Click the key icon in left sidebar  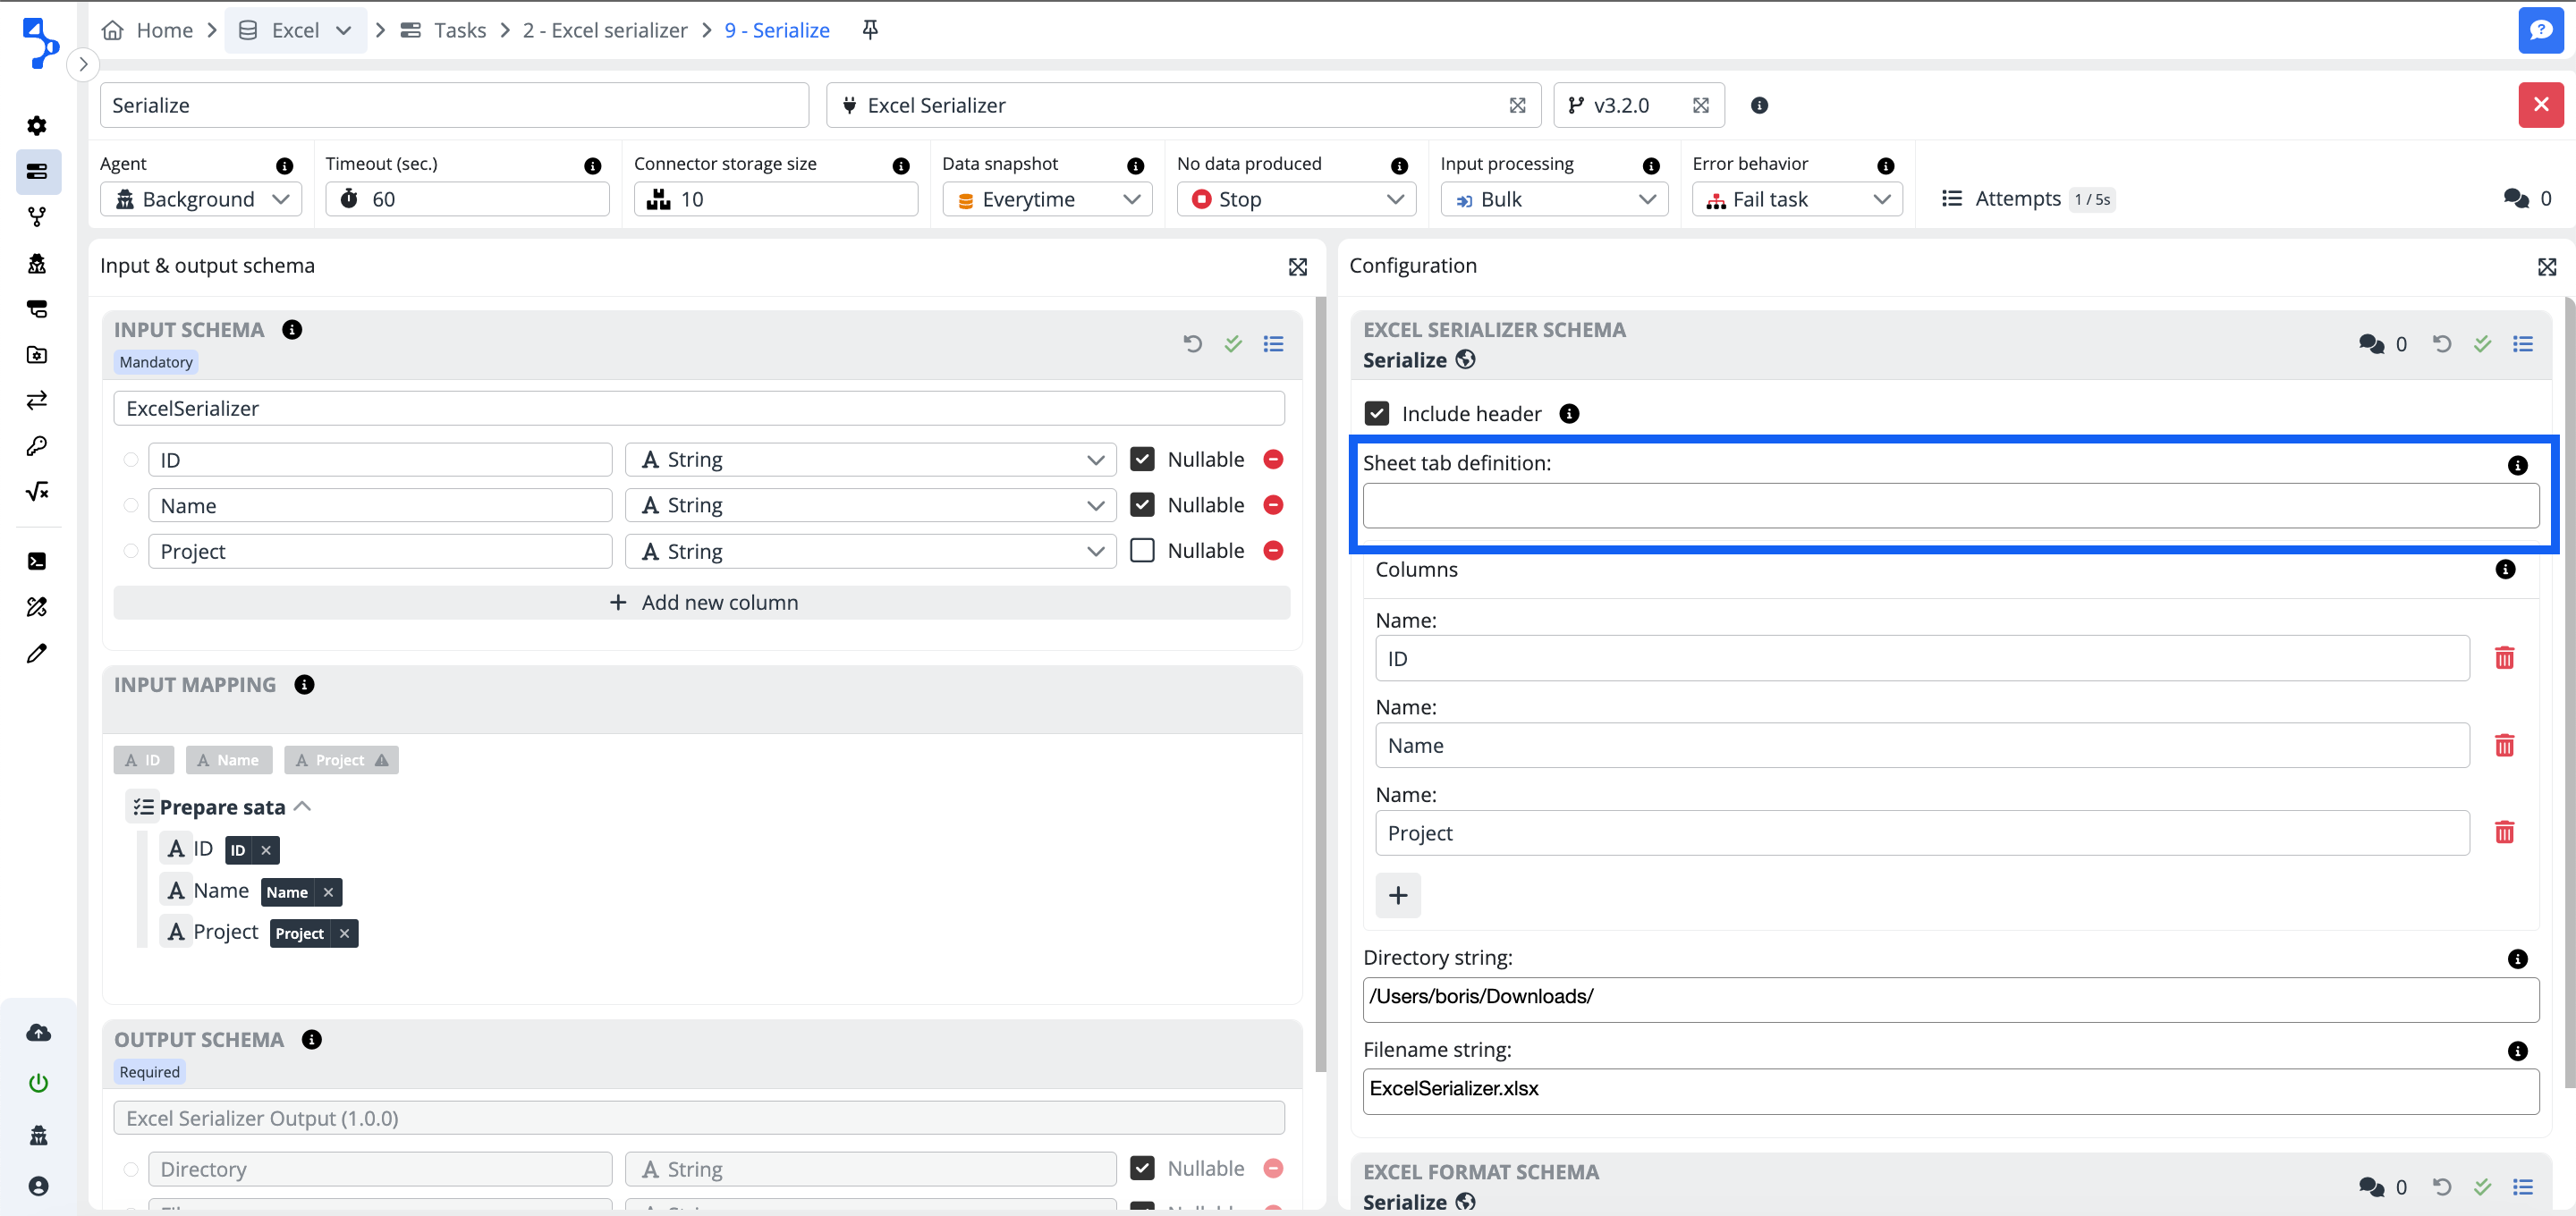point(37,446)
